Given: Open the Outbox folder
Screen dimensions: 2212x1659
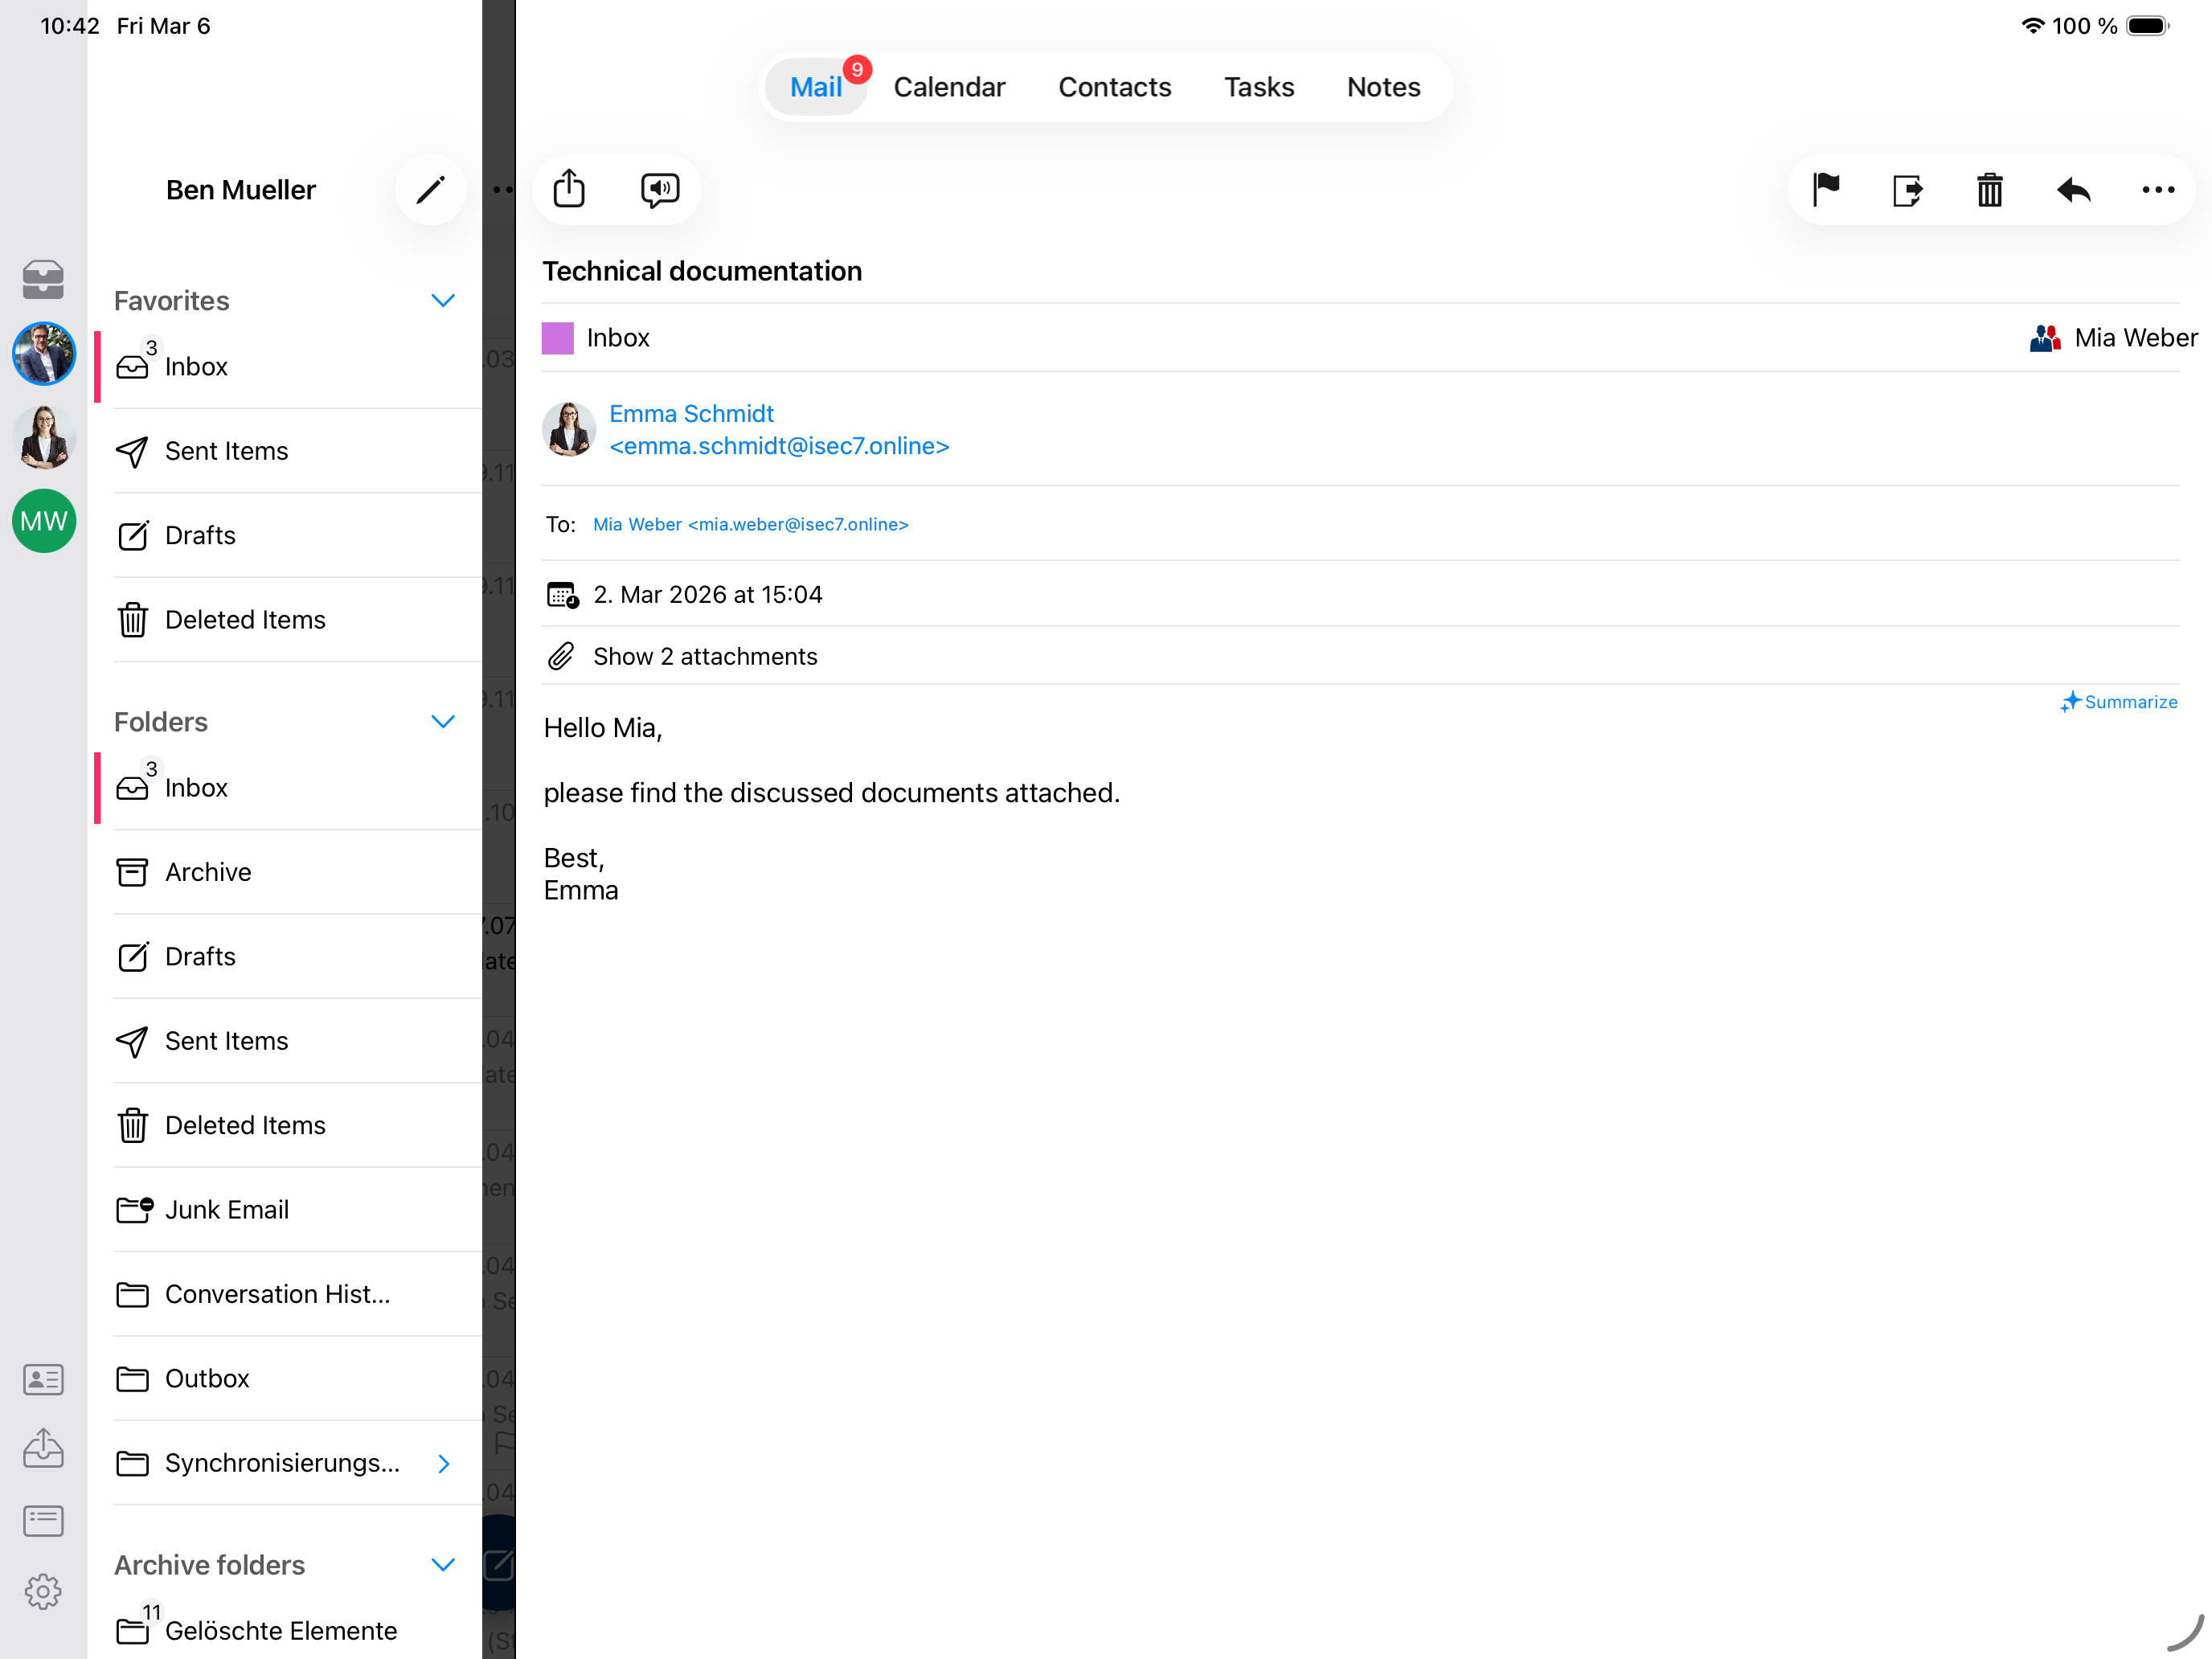Looking at the screenshot, I should pos(296,1378).
